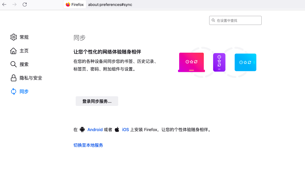
Task: Click in the 在设置中查找 search box
Action: point(235,20)
